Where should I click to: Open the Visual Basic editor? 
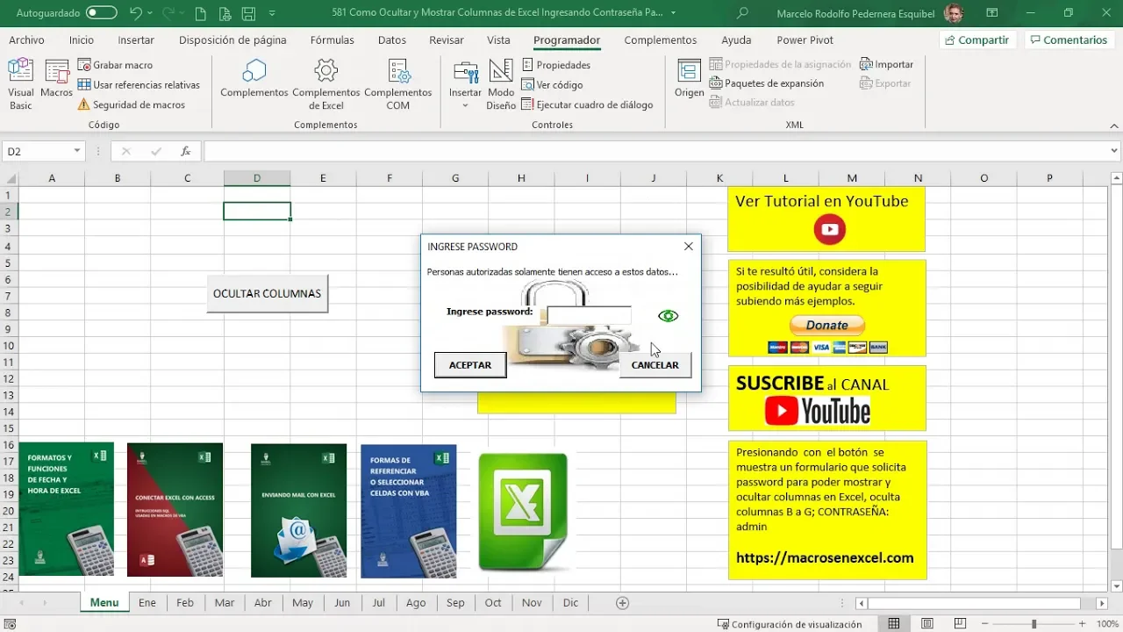tap(20, 84)
